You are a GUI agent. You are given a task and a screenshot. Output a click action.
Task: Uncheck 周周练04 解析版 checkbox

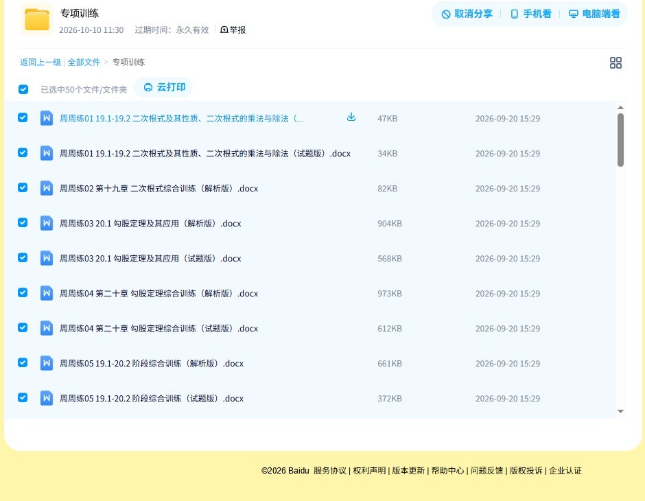point(23,292)
